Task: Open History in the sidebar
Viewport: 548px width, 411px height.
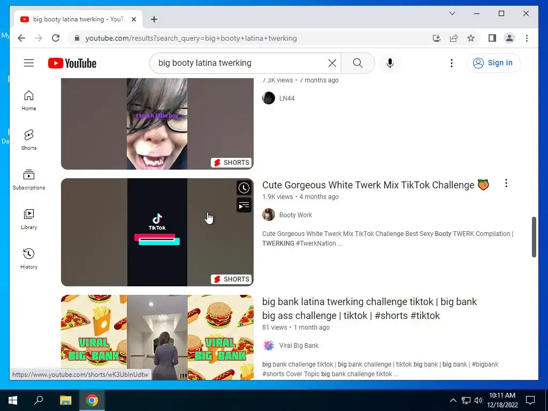Action: pyautogui.click(x=29, y=258)
